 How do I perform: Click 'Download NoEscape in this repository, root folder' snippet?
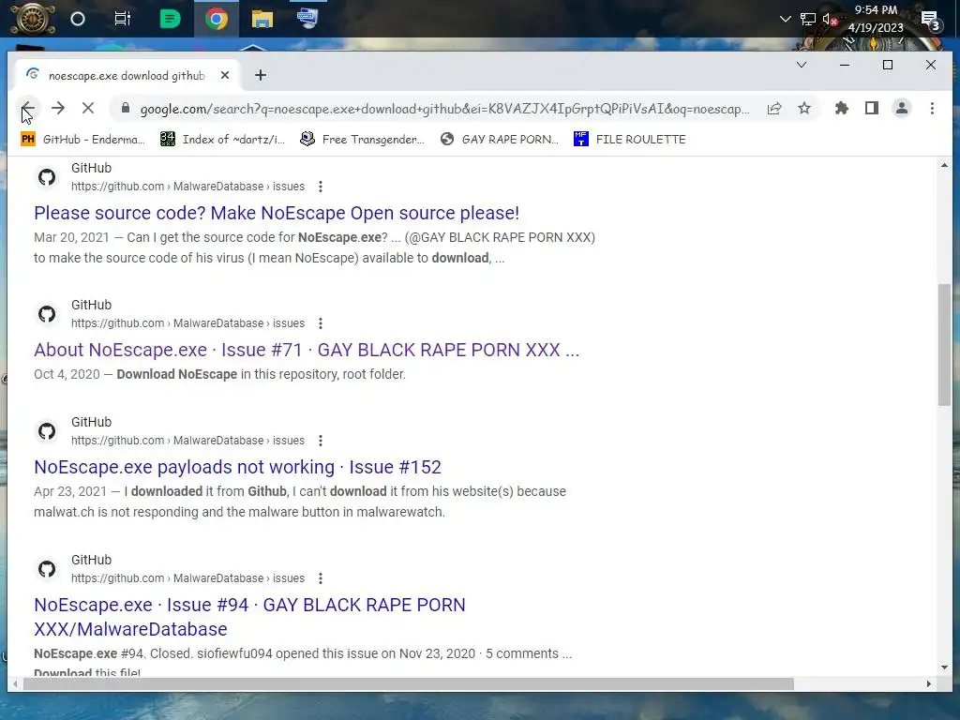(261, 374)
